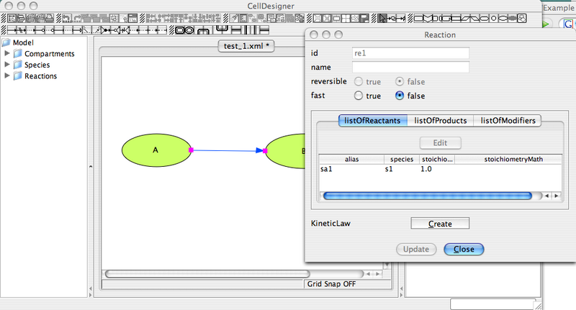
Task: Click the Undo arrow icon
Action: [67, 18]
